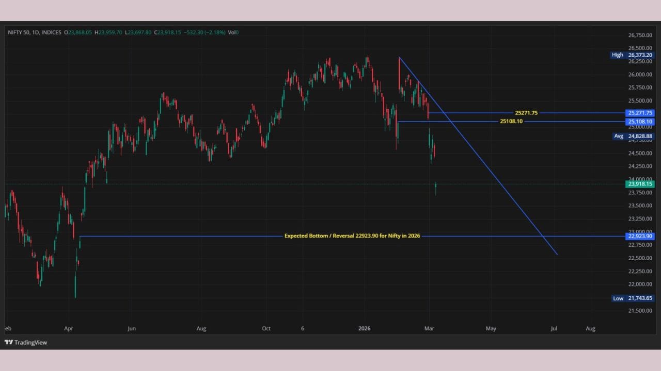Viewport: 661px width, 371px height.
Task: Click the Jun label on time axis
Action: coord(132,329)
